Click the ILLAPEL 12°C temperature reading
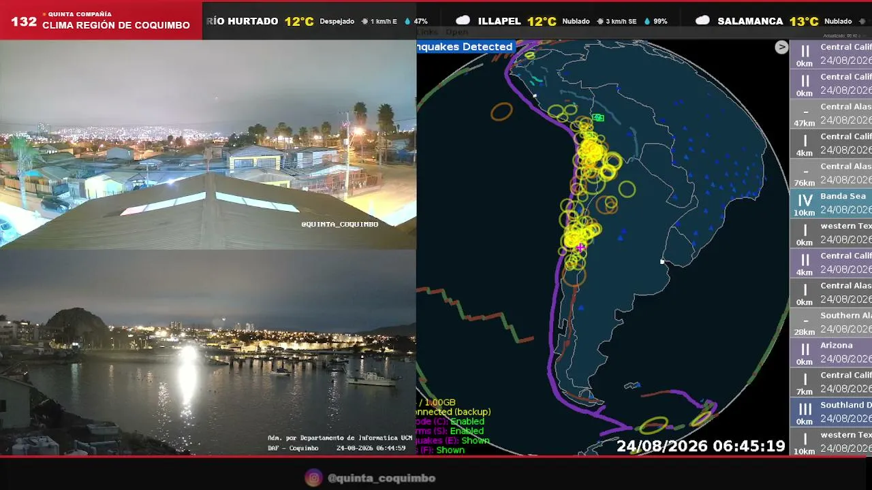The image size is (872, 490). [x=542, y=21]
